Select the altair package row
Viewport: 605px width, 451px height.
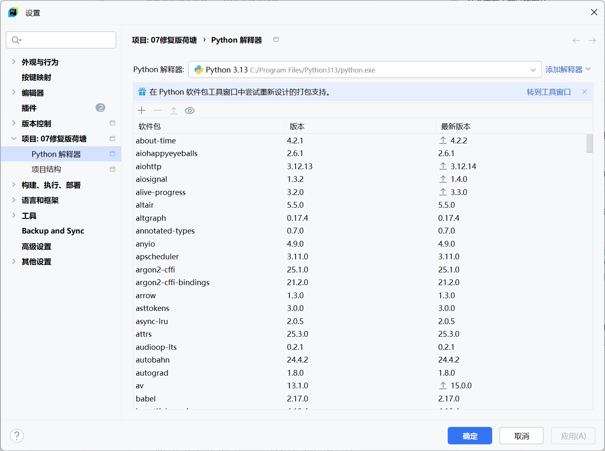(x=360, y=205)
